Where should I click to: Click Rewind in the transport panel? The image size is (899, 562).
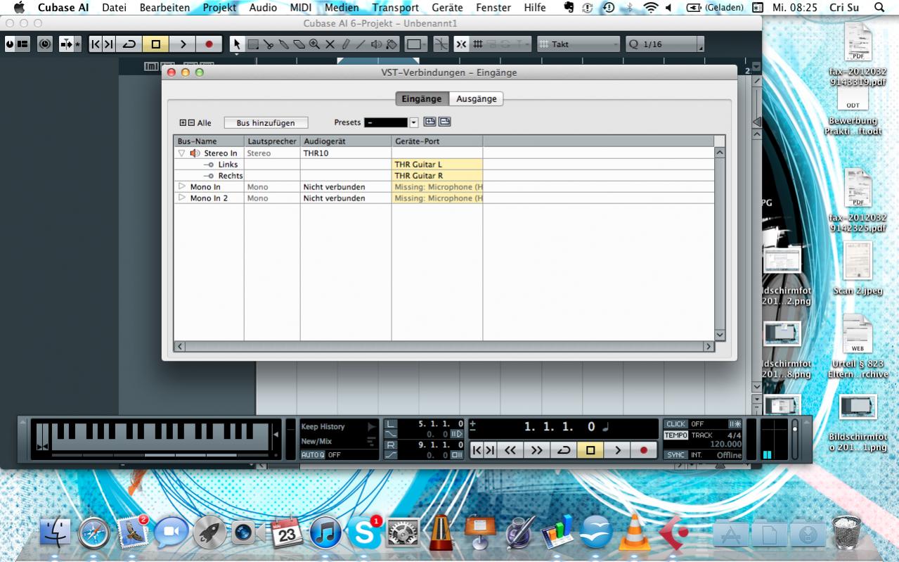(x=510, y=450)
